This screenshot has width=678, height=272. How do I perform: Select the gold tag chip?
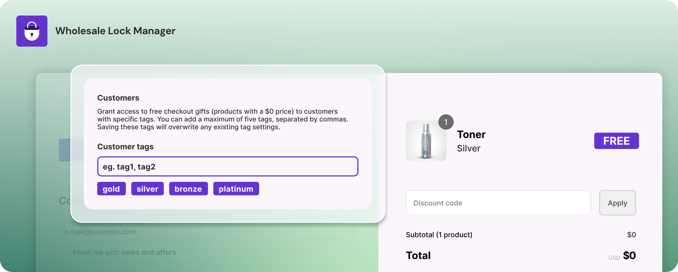coord(111,189)
